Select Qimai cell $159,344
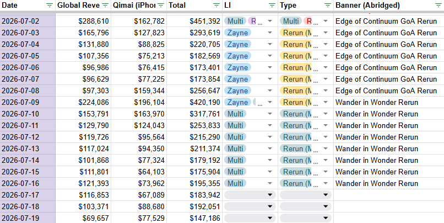This screenshot has height=223, width=444. point(139,91)
